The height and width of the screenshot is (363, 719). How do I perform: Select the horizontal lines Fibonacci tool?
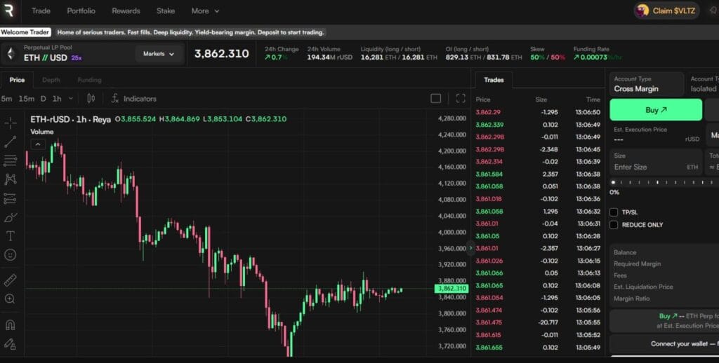(x=10, y=160)
